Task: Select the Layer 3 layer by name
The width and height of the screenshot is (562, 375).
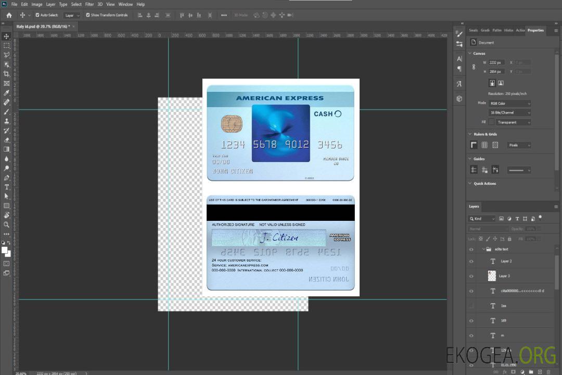Action: point(504,276)
